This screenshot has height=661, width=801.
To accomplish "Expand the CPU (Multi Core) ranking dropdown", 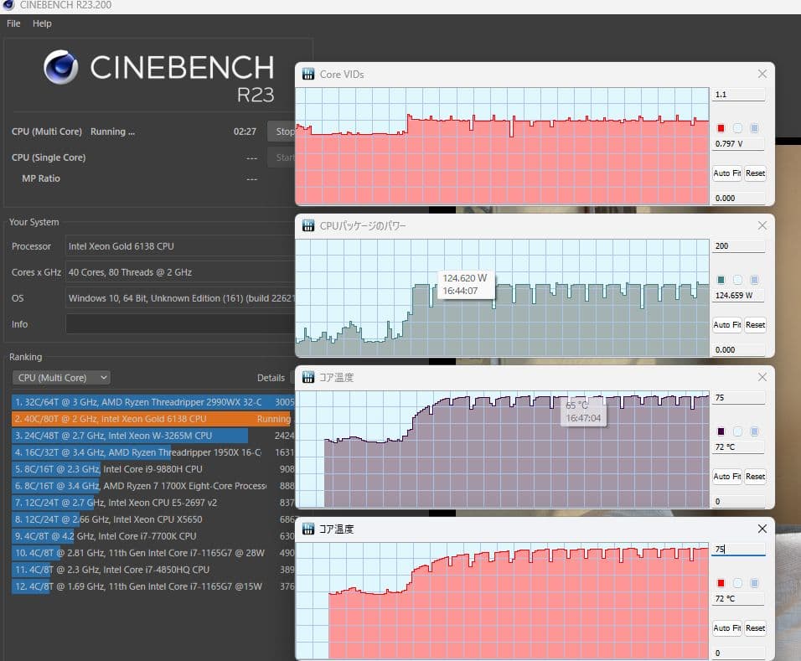I will pyautogui.click(x=60, y=378).
